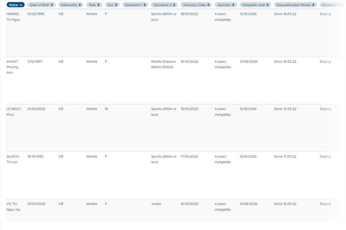This screenshot has height=230, width=346.
Task: Click the Name column's ascending arrow icon
Action: click(x=22, y=5)
